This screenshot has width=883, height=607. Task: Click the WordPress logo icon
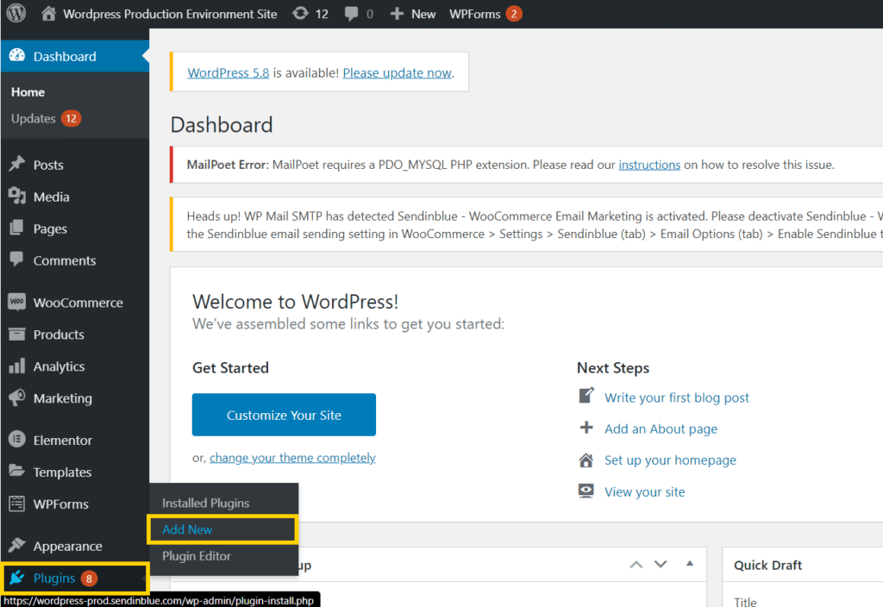pyautogui.click(x=16, y=14)
